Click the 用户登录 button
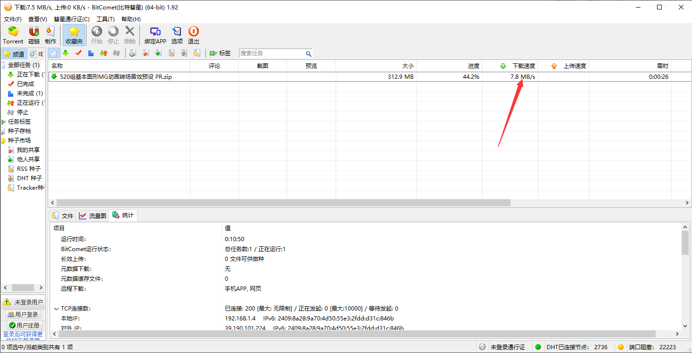The width and height of the screenshot is (692, 353). click(x=23, y=314)
